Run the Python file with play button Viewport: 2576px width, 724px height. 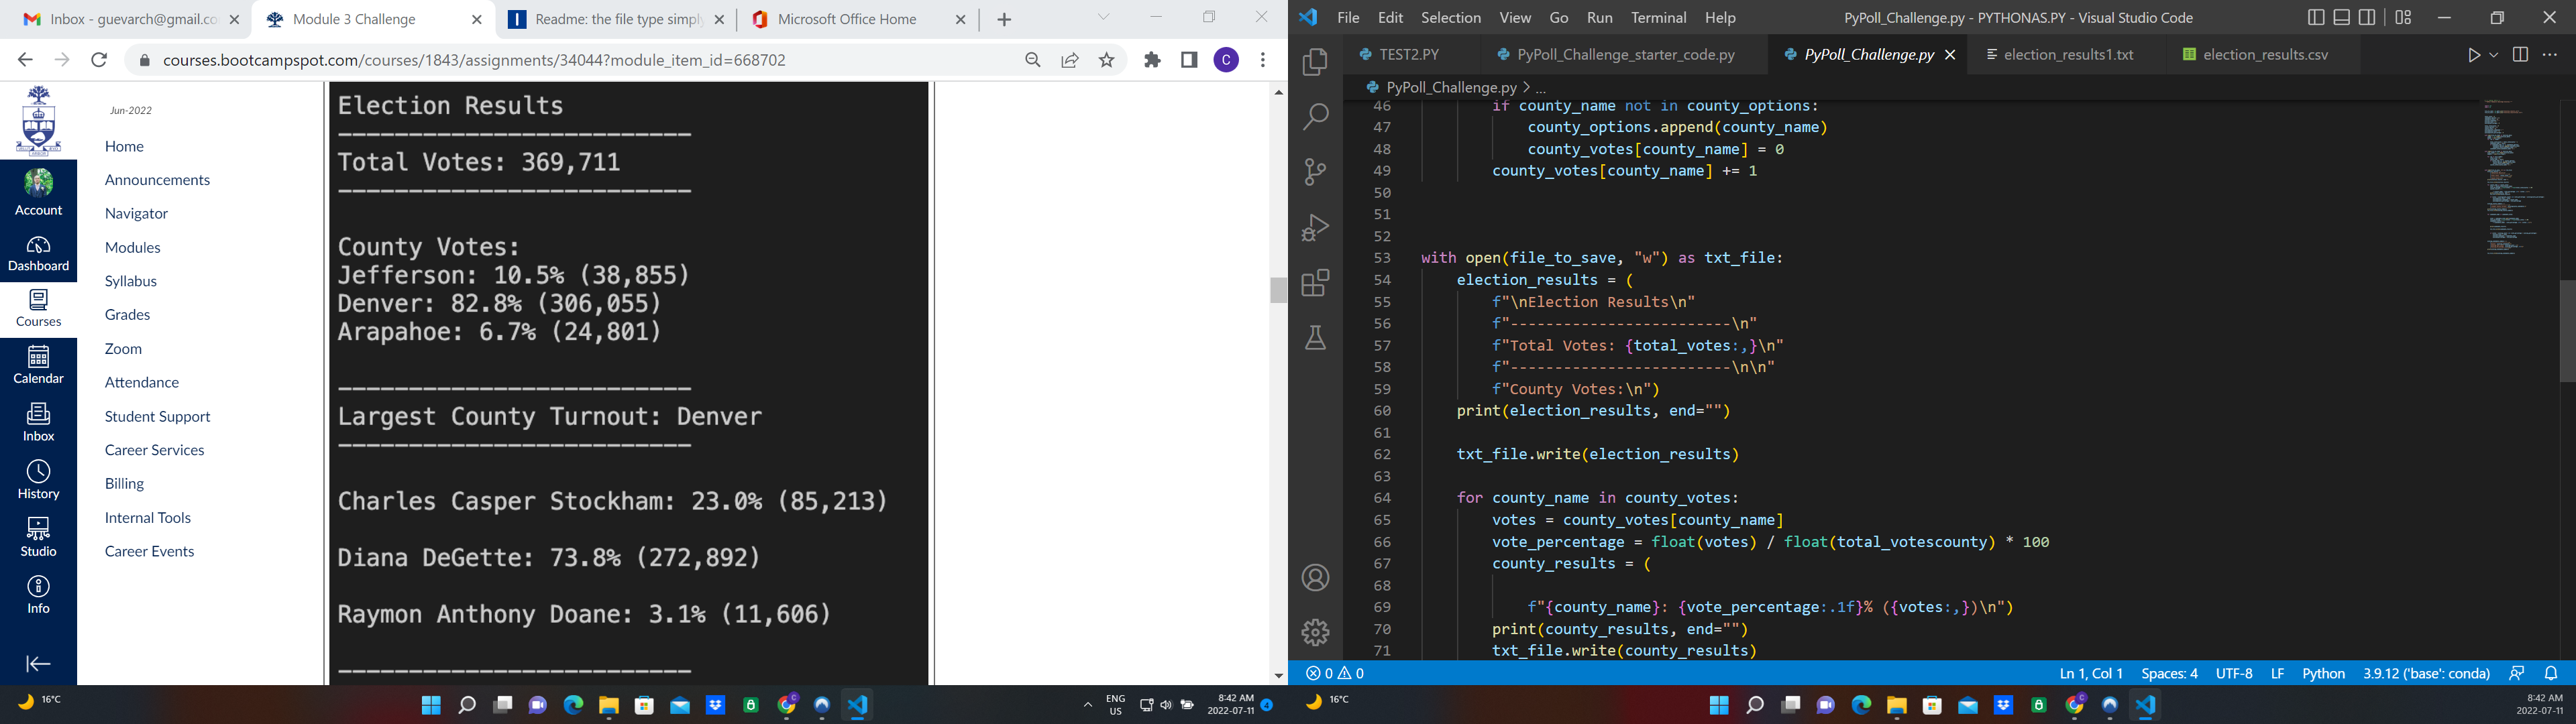click(2474, 55)
